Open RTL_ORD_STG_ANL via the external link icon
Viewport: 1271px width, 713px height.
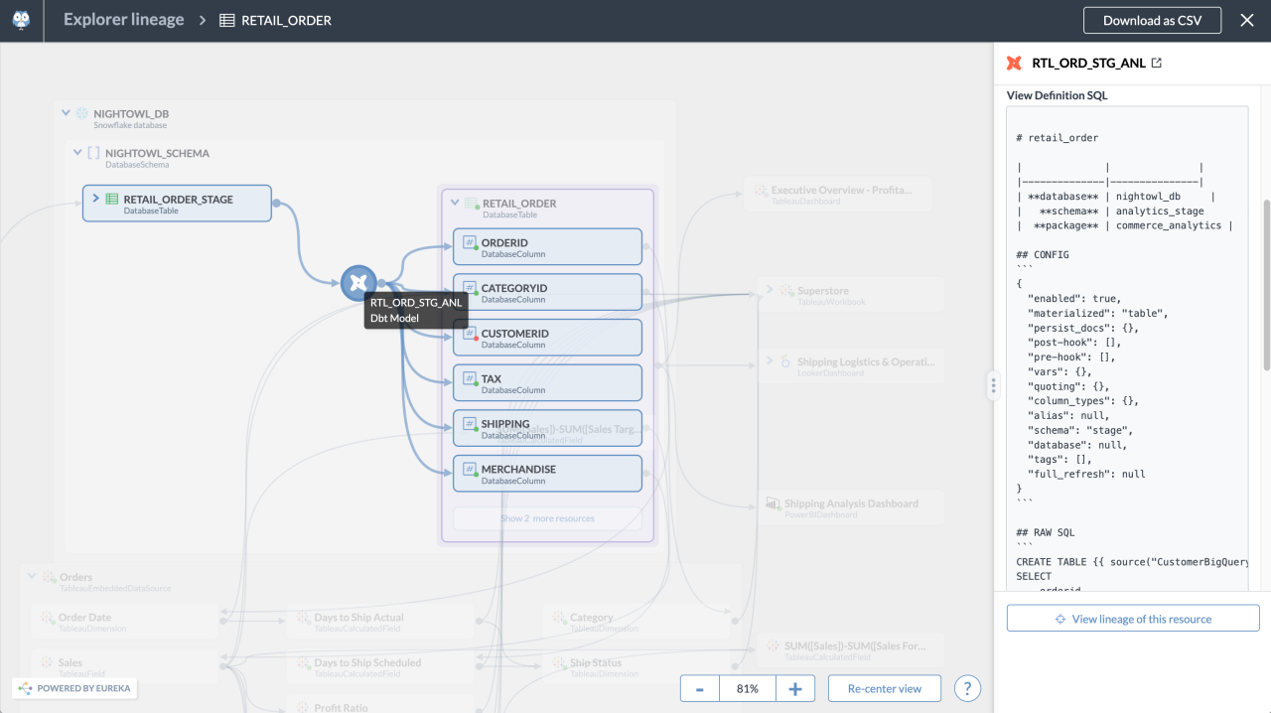(1156, 63)
